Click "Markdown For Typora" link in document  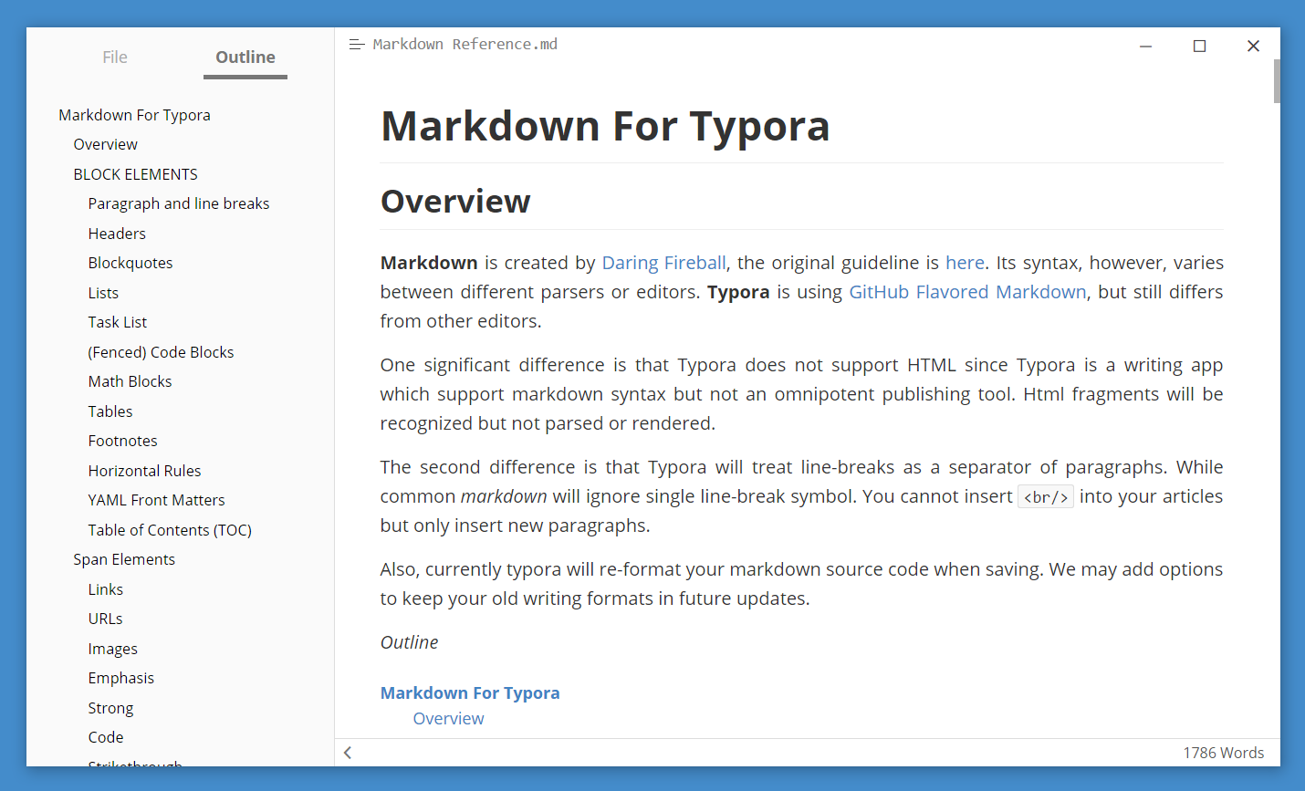tap(470, 692)
